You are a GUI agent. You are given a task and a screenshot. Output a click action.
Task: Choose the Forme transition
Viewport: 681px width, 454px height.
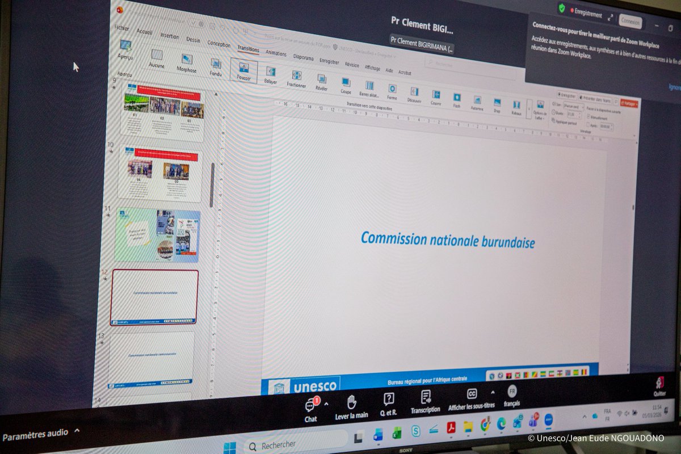pyautogui.click(x=392, y=92)
